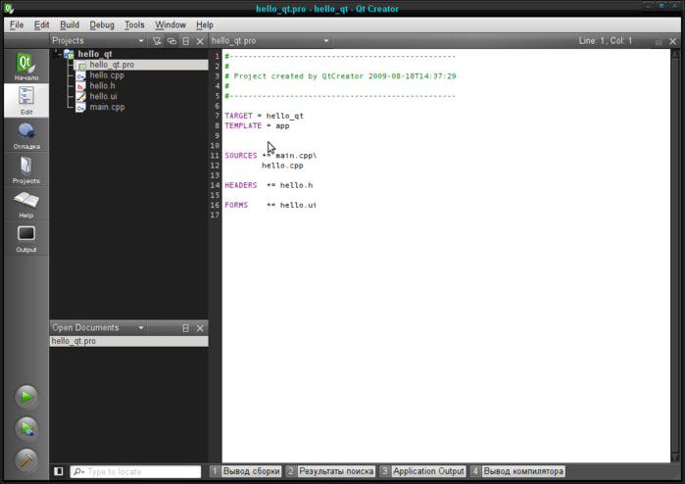Switch to Output mode
Image resolution: width=685 pixels, height=484 pixels.
pos(26,238)
